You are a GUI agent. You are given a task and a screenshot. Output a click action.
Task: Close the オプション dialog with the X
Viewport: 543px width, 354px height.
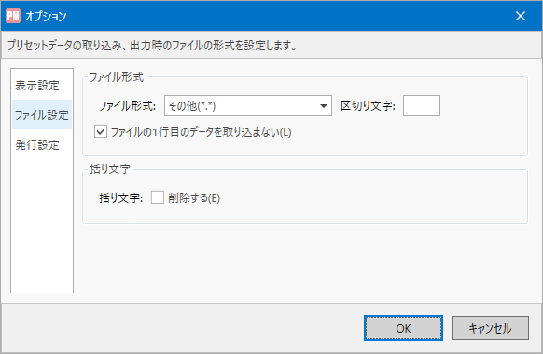(521, 16)
